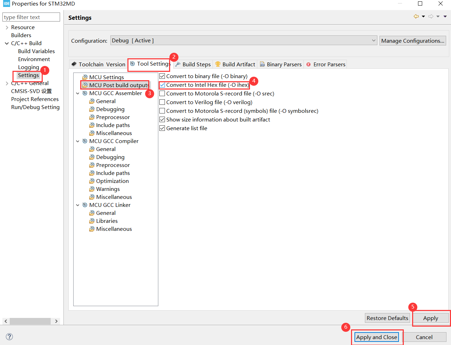Click the Apply and Close button
The image size is (451, 345).
(377, 337)
